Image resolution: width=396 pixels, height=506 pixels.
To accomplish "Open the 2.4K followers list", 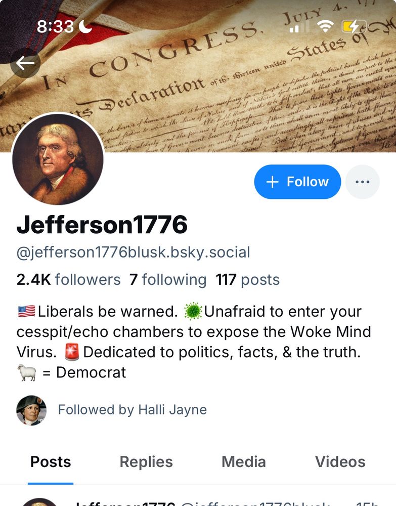I will tap(68, 279).
